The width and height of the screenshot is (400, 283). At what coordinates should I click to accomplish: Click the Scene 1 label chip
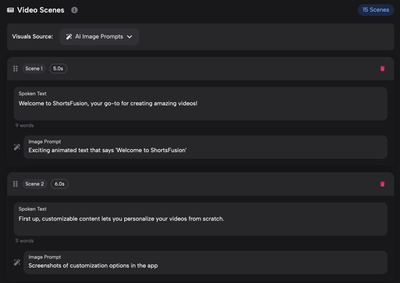click(34, 68)
